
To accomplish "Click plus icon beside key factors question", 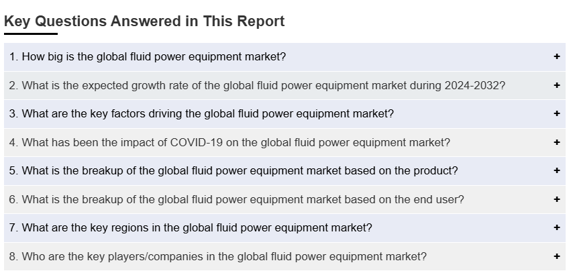I will [x=556, y=114].
